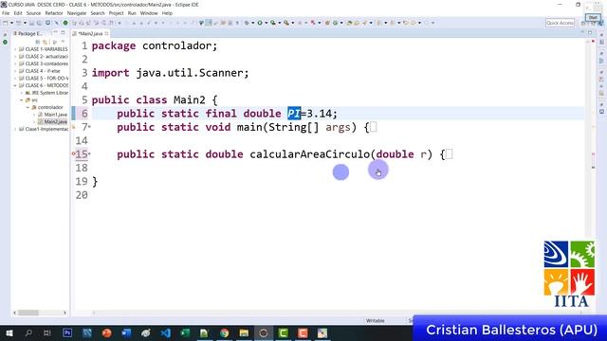Screen dimensions: 607x341
Task: Unfold the main method on line 7
Action: pos(90,127)
